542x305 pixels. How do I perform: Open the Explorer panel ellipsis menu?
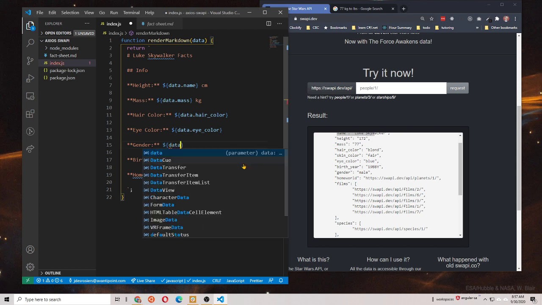87,23
